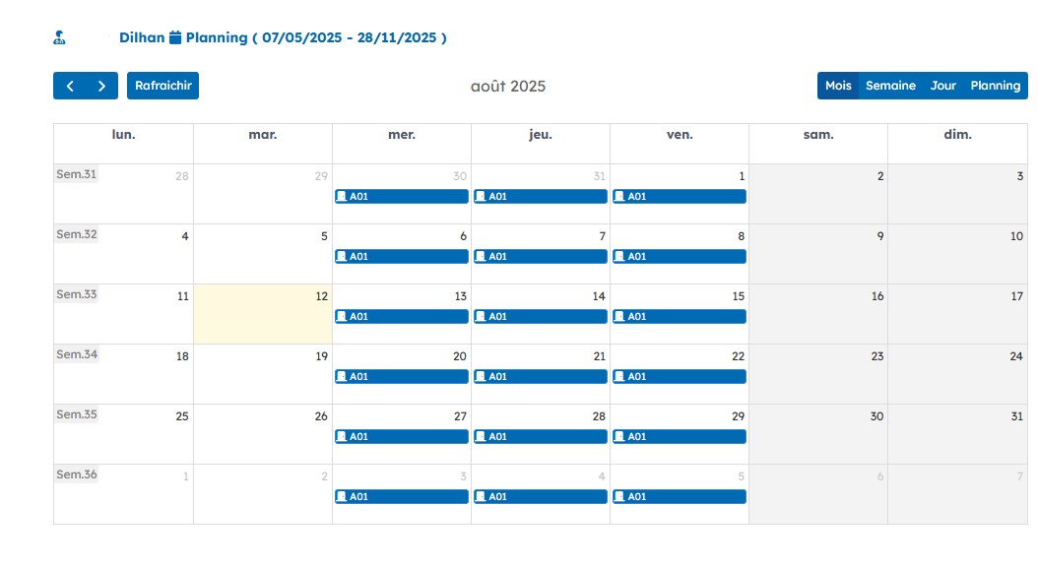Open the A01 event on August 14

[540, 317]
